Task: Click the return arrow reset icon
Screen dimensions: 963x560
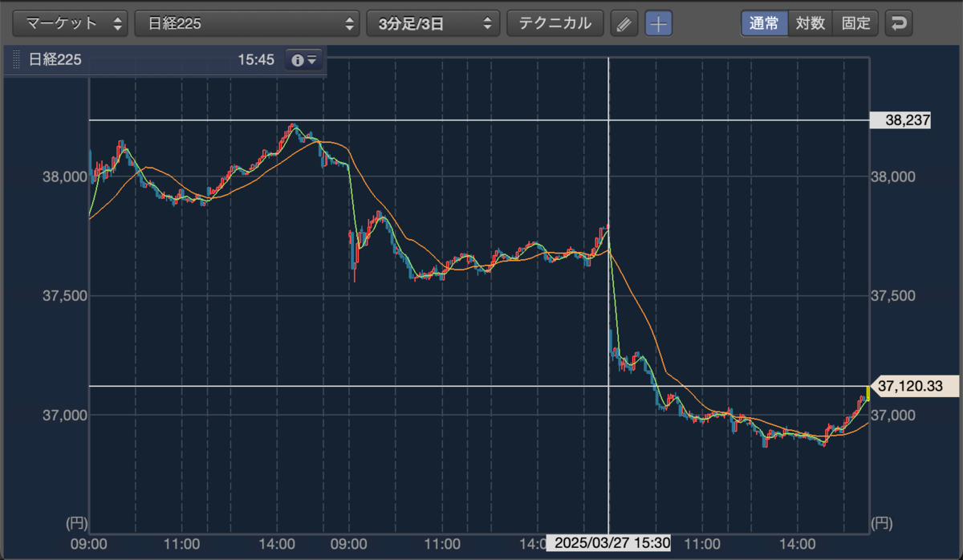Action: click(x=898, y=23)
